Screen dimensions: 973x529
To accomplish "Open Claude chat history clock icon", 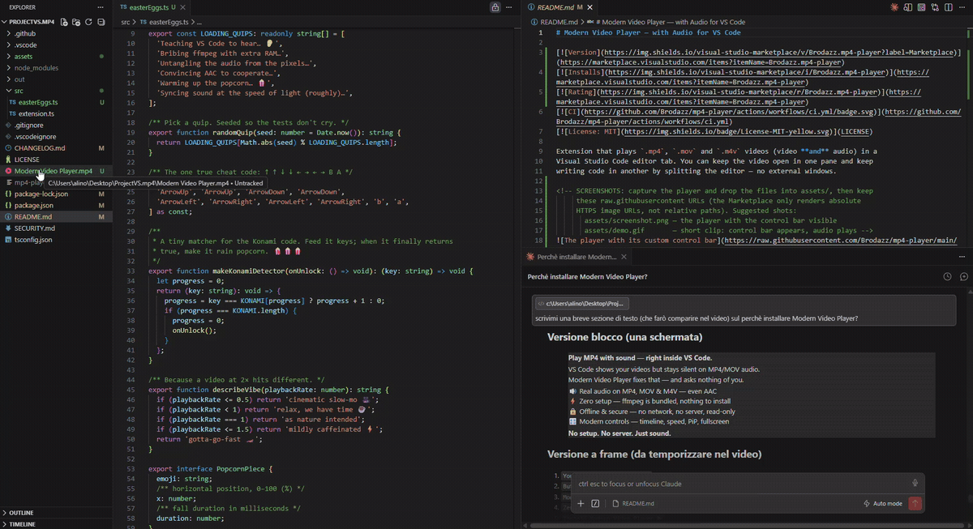I will 947,276.
